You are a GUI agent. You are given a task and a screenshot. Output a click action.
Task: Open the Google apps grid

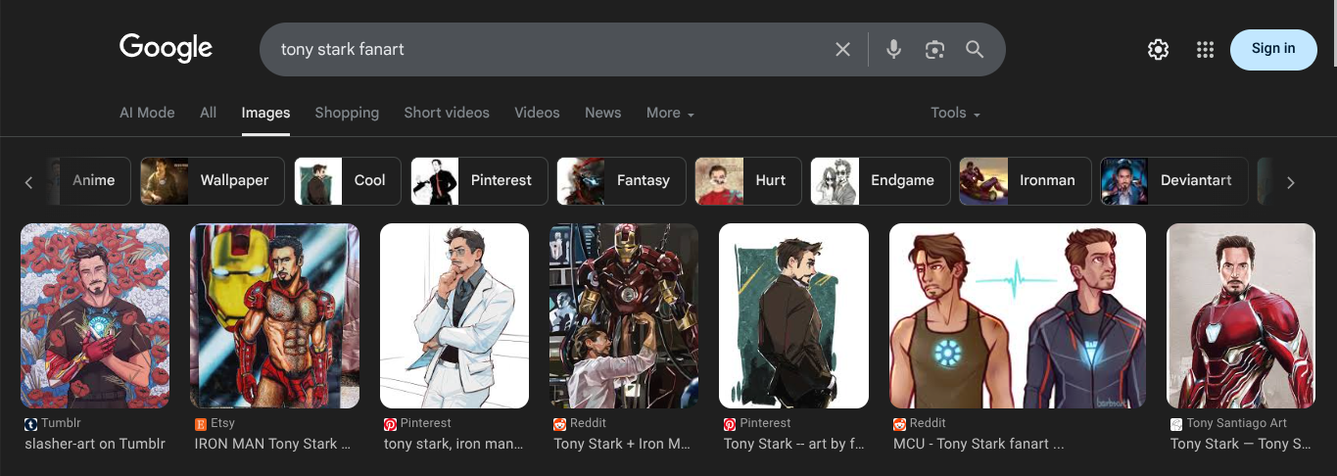1205,49
